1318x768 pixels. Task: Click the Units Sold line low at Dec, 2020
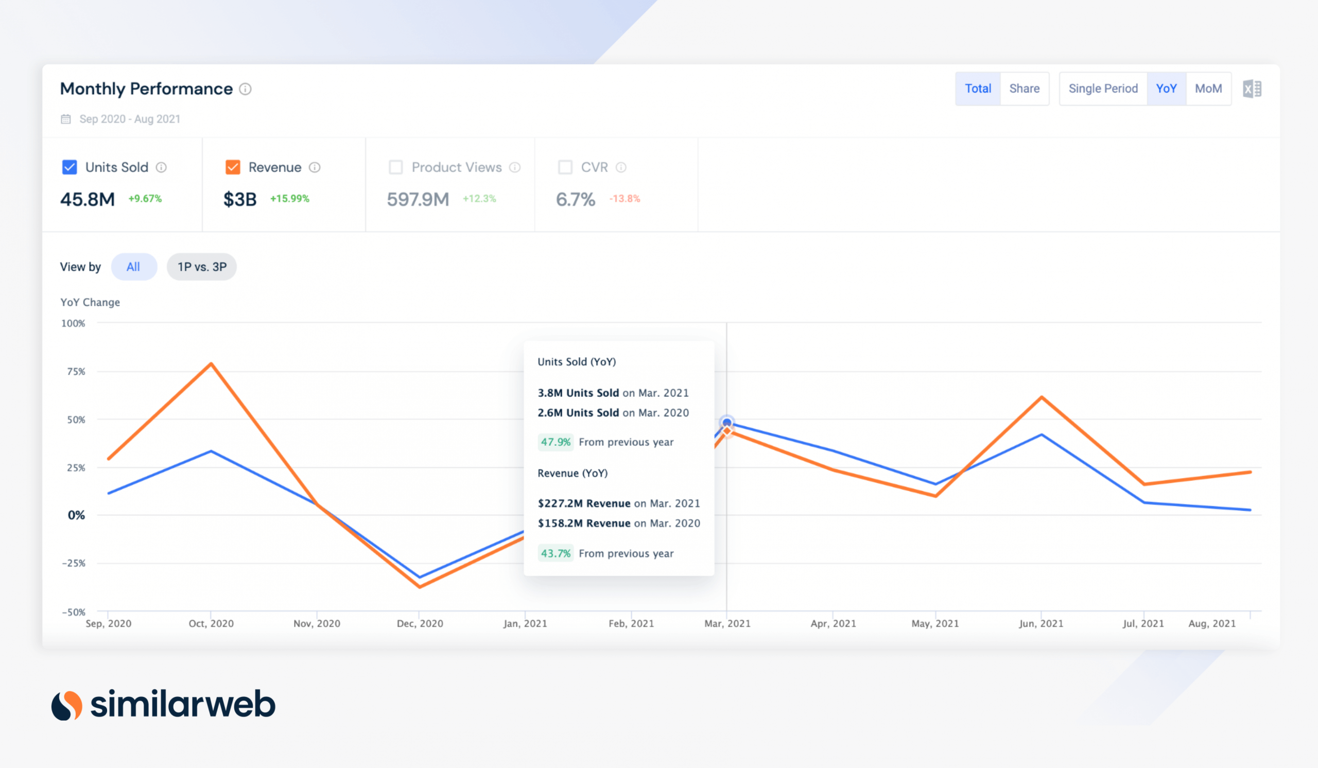click(x=420, y=577)
